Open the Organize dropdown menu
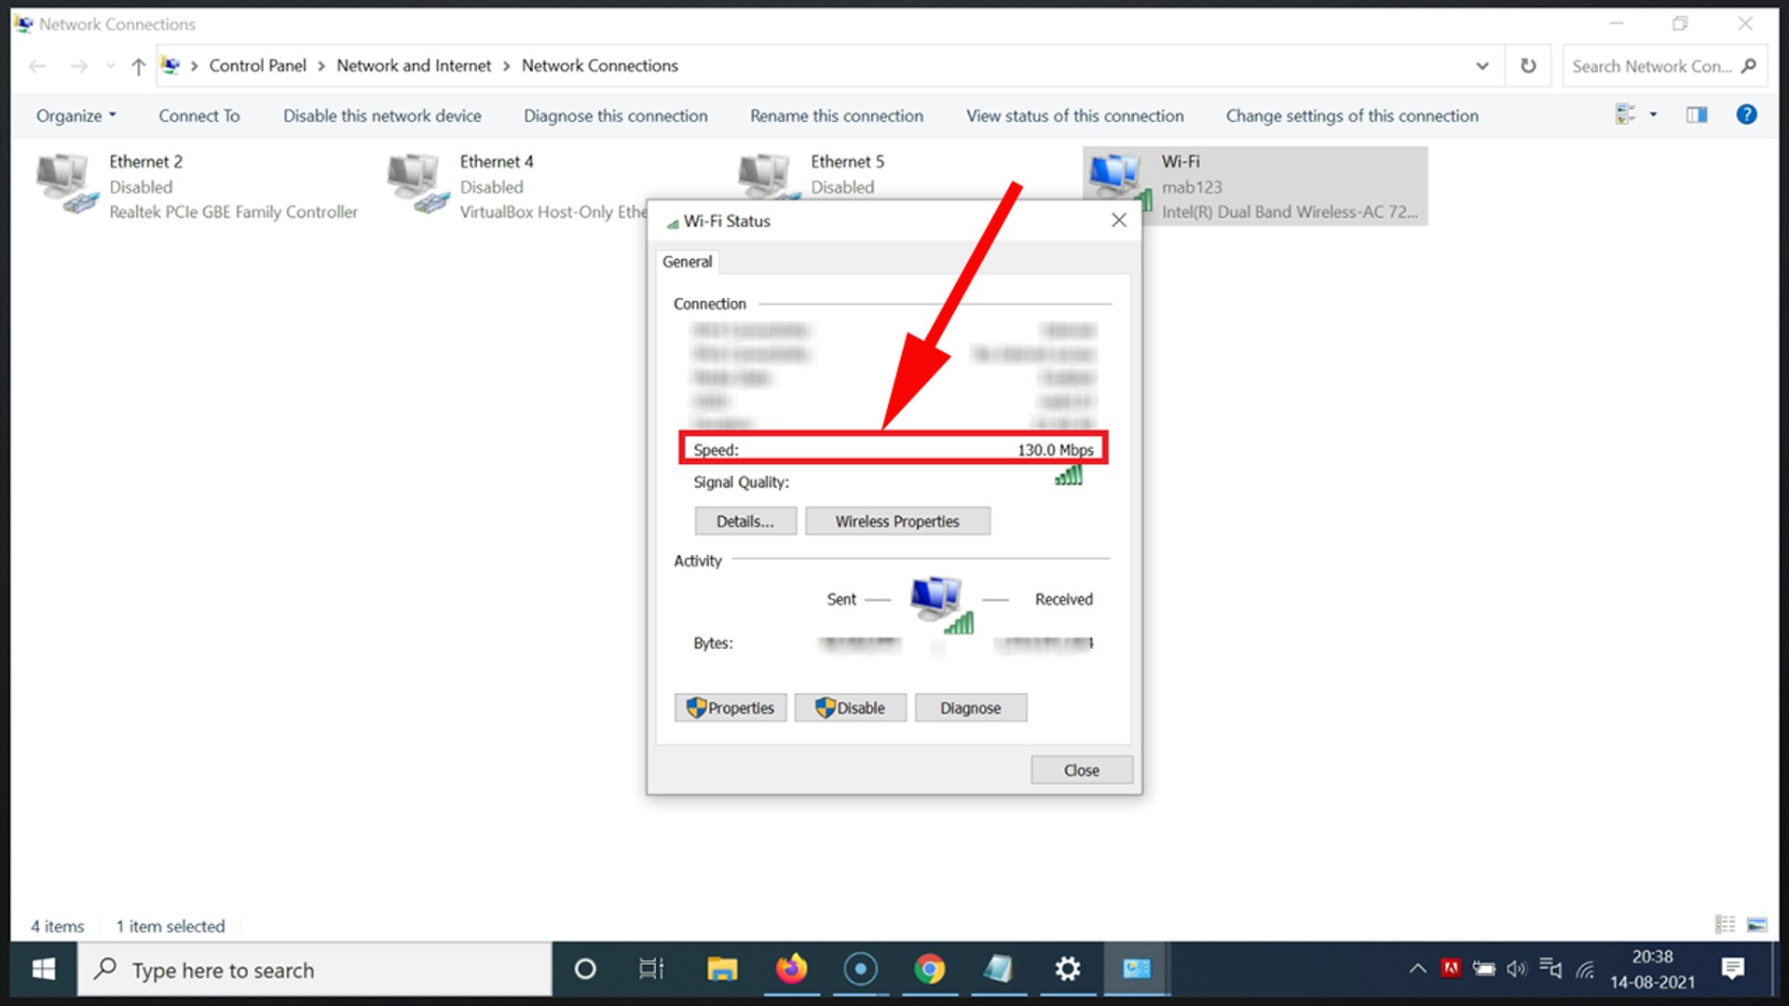 [x=75, y=115]
